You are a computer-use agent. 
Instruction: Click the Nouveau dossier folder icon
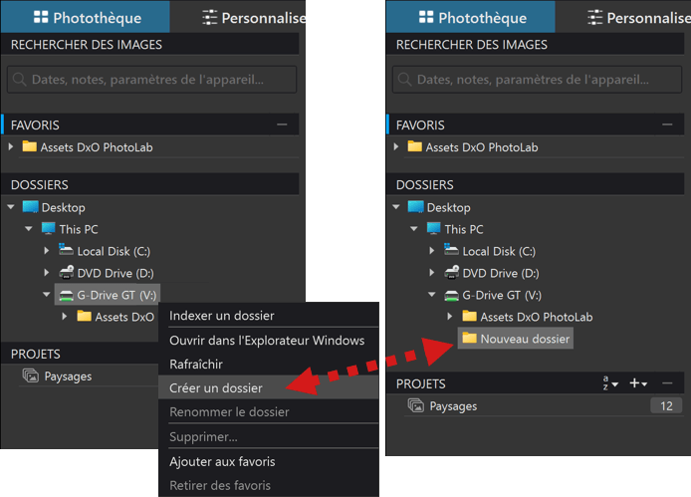pos(469,339)
